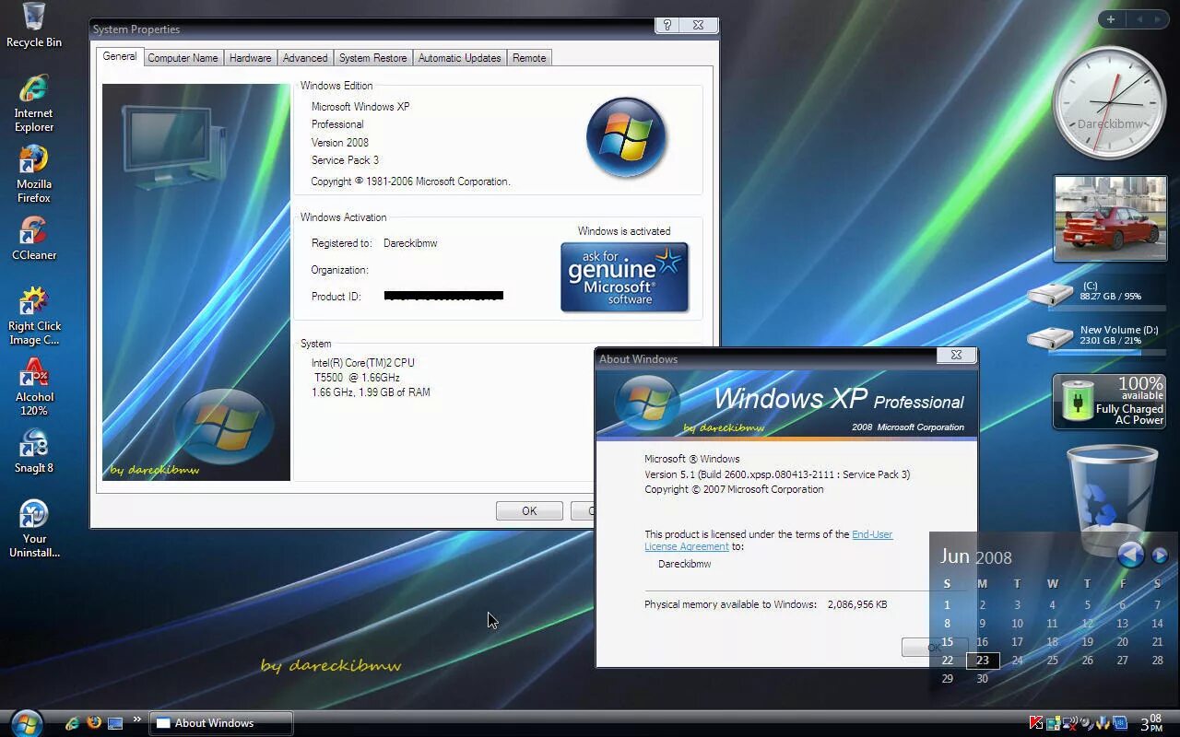Open the Advanced tab
The height and width of the screenshot is (737, 1180).
click(x=305, y=57)
